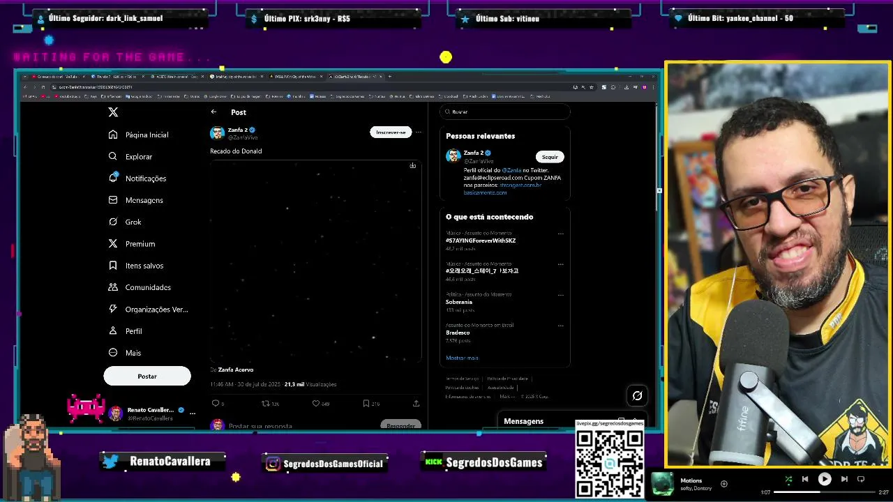
Task: Open the Mais menu in the sidebar
Action: click(125, 353)
